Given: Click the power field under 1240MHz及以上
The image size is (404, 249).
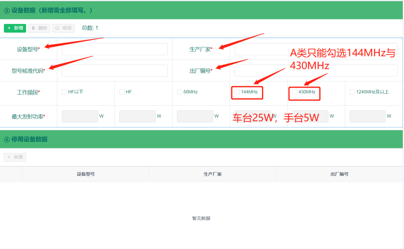Looking at the screenshot, I should pyautogui.click(x=368, y=116).
